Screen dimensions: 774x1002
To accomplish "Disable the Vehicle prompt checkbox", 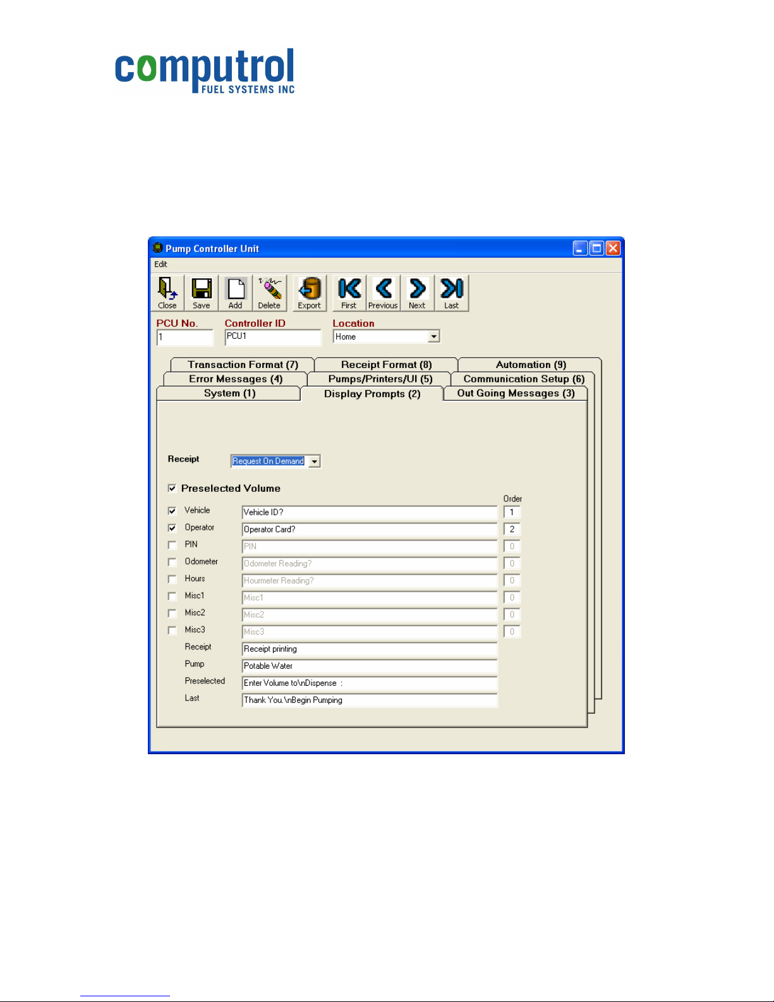I will (x=172, y=511).
